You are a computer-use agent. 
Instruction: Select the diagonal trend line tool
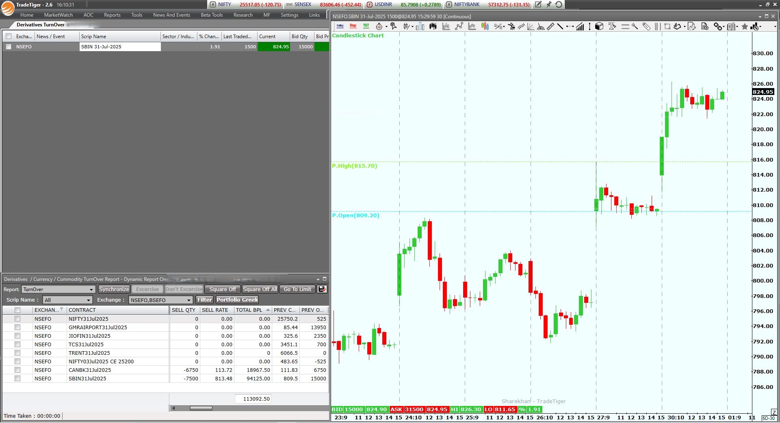tap(560, 26)
